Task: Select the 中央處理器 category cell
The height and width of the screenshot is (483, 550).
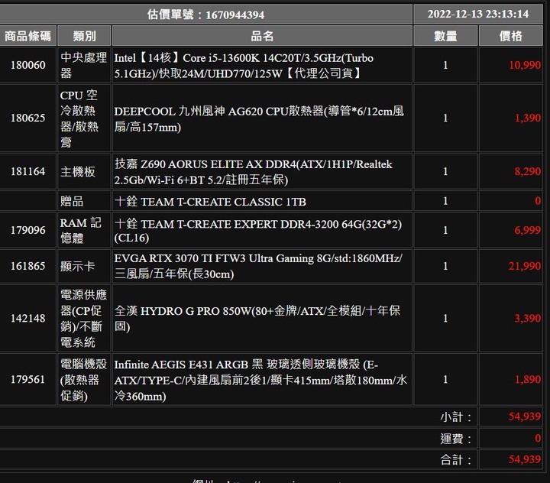Action: pyautogui.click(x=84, y=65)
